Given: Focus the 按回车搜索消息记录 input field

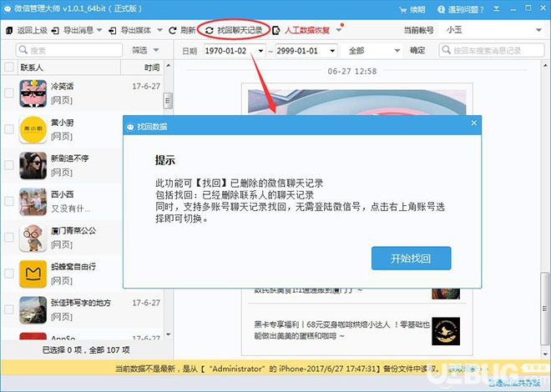Looking at the screenshot, I should [492, 50].
